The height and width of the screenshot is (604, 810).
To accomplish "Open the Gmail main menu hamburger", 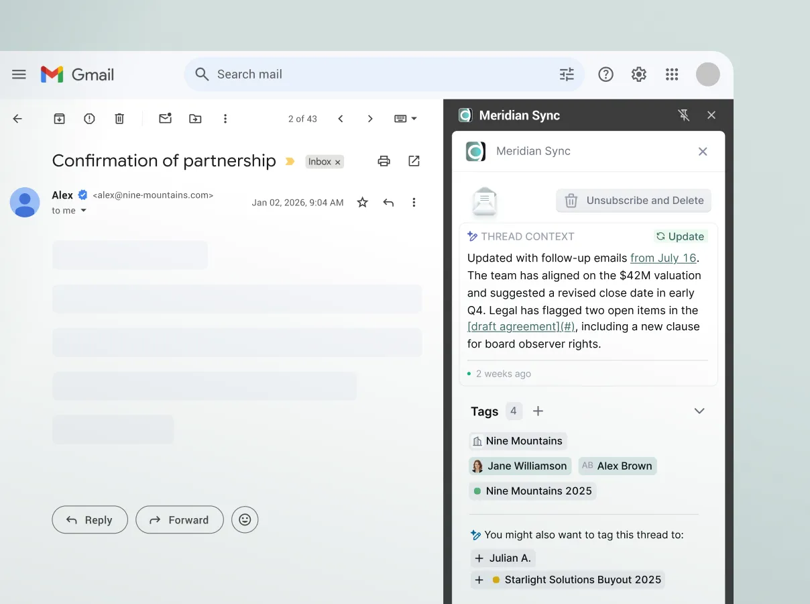I will (x=19, y=74).
